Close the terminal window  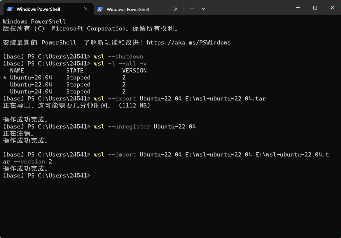332,8
